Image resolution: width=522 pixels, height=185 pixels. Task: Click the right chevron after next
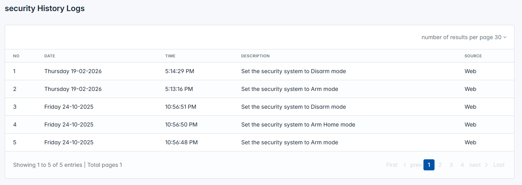486,165
